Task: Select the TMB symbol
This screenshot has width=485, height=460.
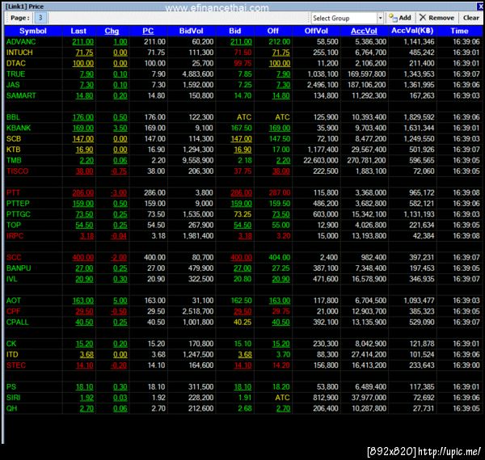Action: [x=14, y=161]
